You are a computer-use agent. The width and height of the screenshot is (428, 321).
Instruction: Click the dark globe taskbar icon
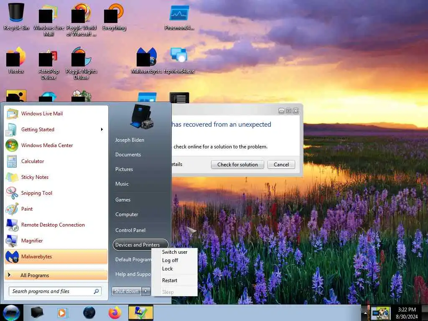point(89,313)
